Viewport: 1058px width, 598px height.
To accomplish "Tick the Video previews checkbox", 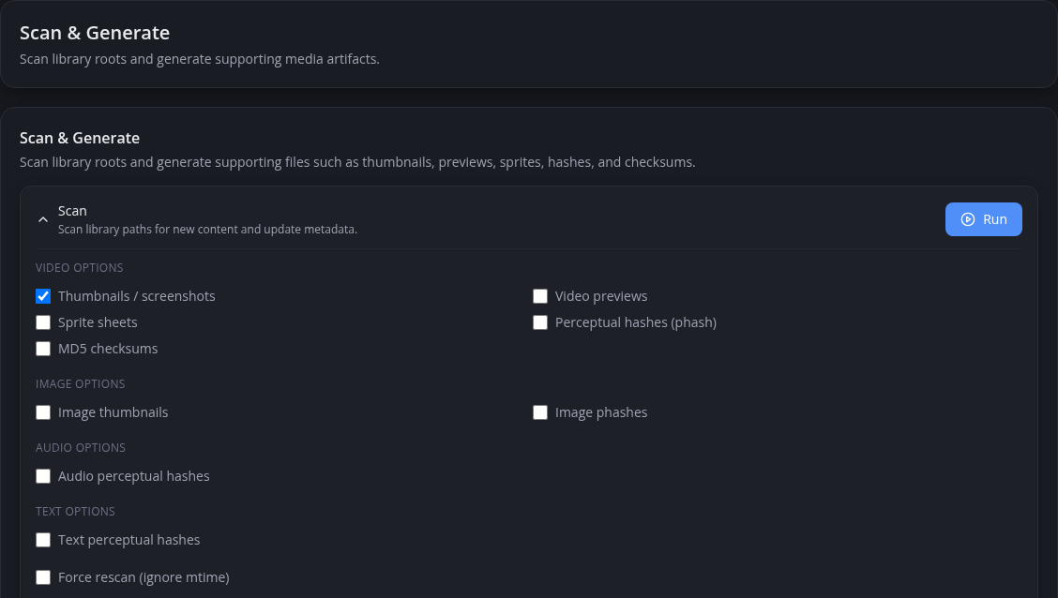I will point(540,296).
